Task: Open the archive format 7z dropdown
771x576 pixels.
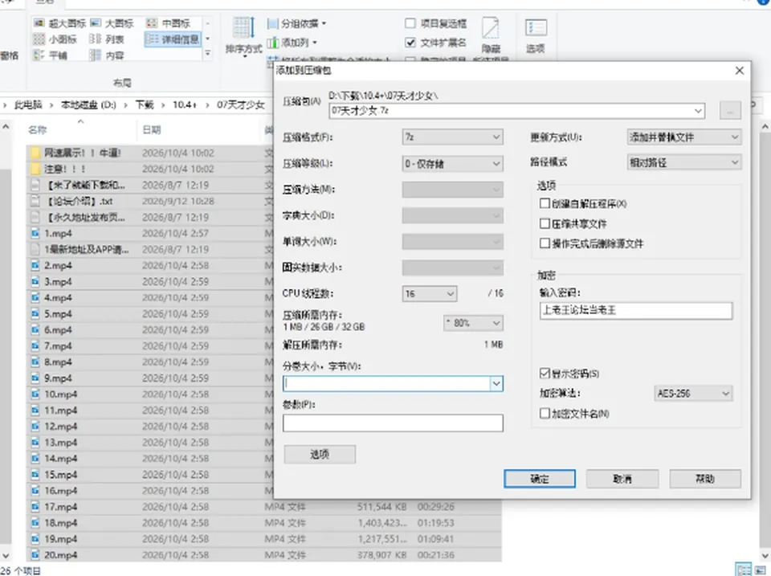Action: click(x=452, y=137)
